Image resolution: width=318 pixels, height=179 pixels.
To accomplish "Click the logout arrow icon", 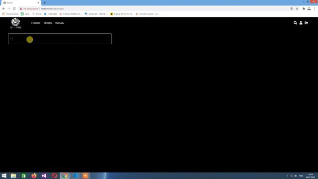I will [x=307, y=23].
